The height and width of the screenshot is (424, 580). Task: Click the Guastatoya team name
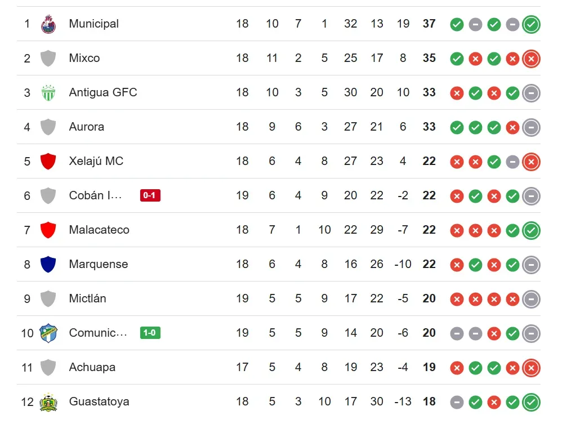pyautogui.click(x=99, y=401)
